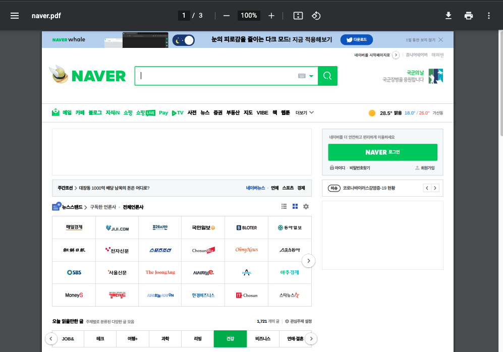Open the PDF viewer more actions menu

coord(489,16)
